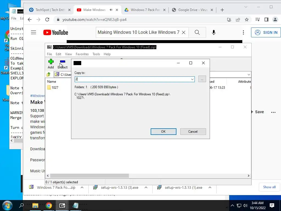Bookmark this page with the star icon
Image resolution: width=281 pixels, height=211 pixels.
[247, 20]
